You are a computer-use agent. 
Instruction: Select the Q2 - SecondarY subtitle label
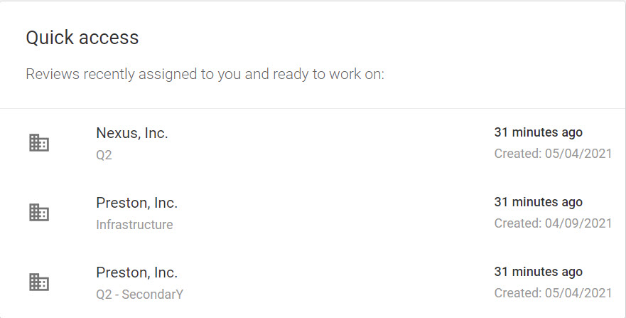coord(140,294)
